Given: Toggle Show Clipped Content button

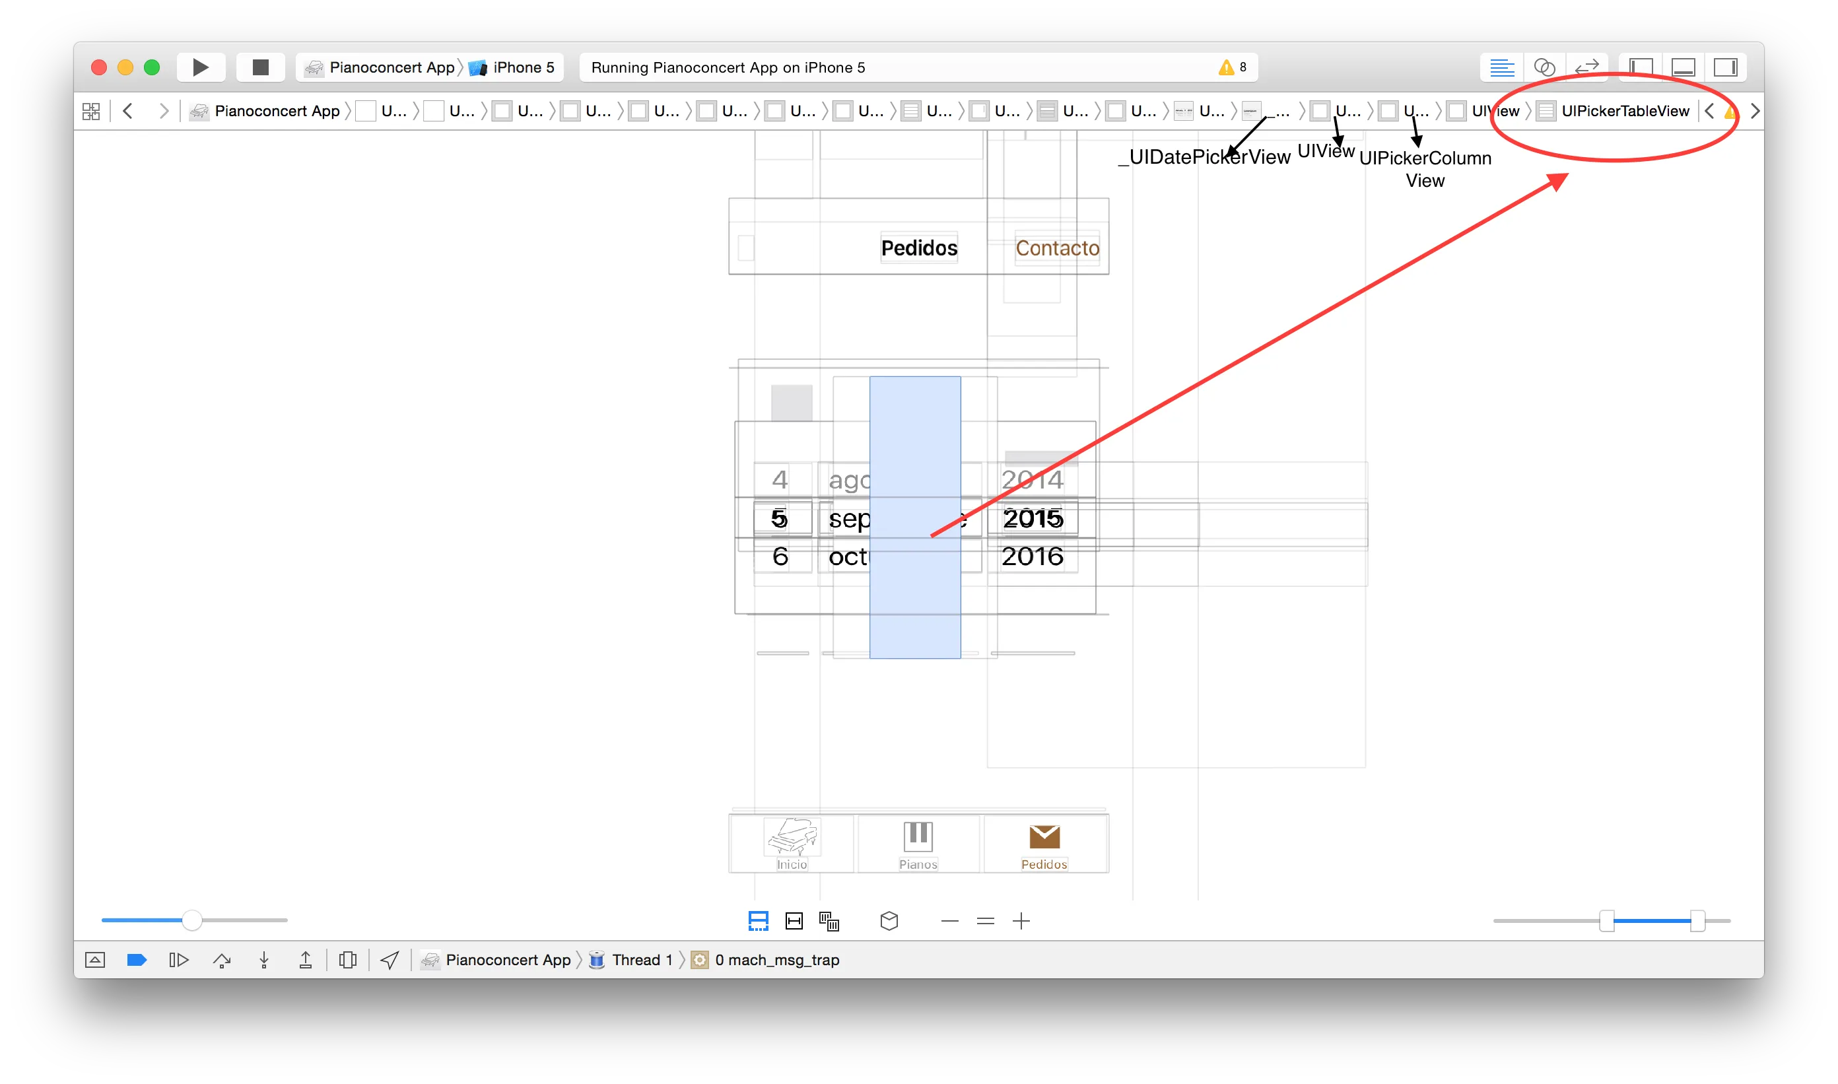Looking at the screenshot, I should (759, 921).
